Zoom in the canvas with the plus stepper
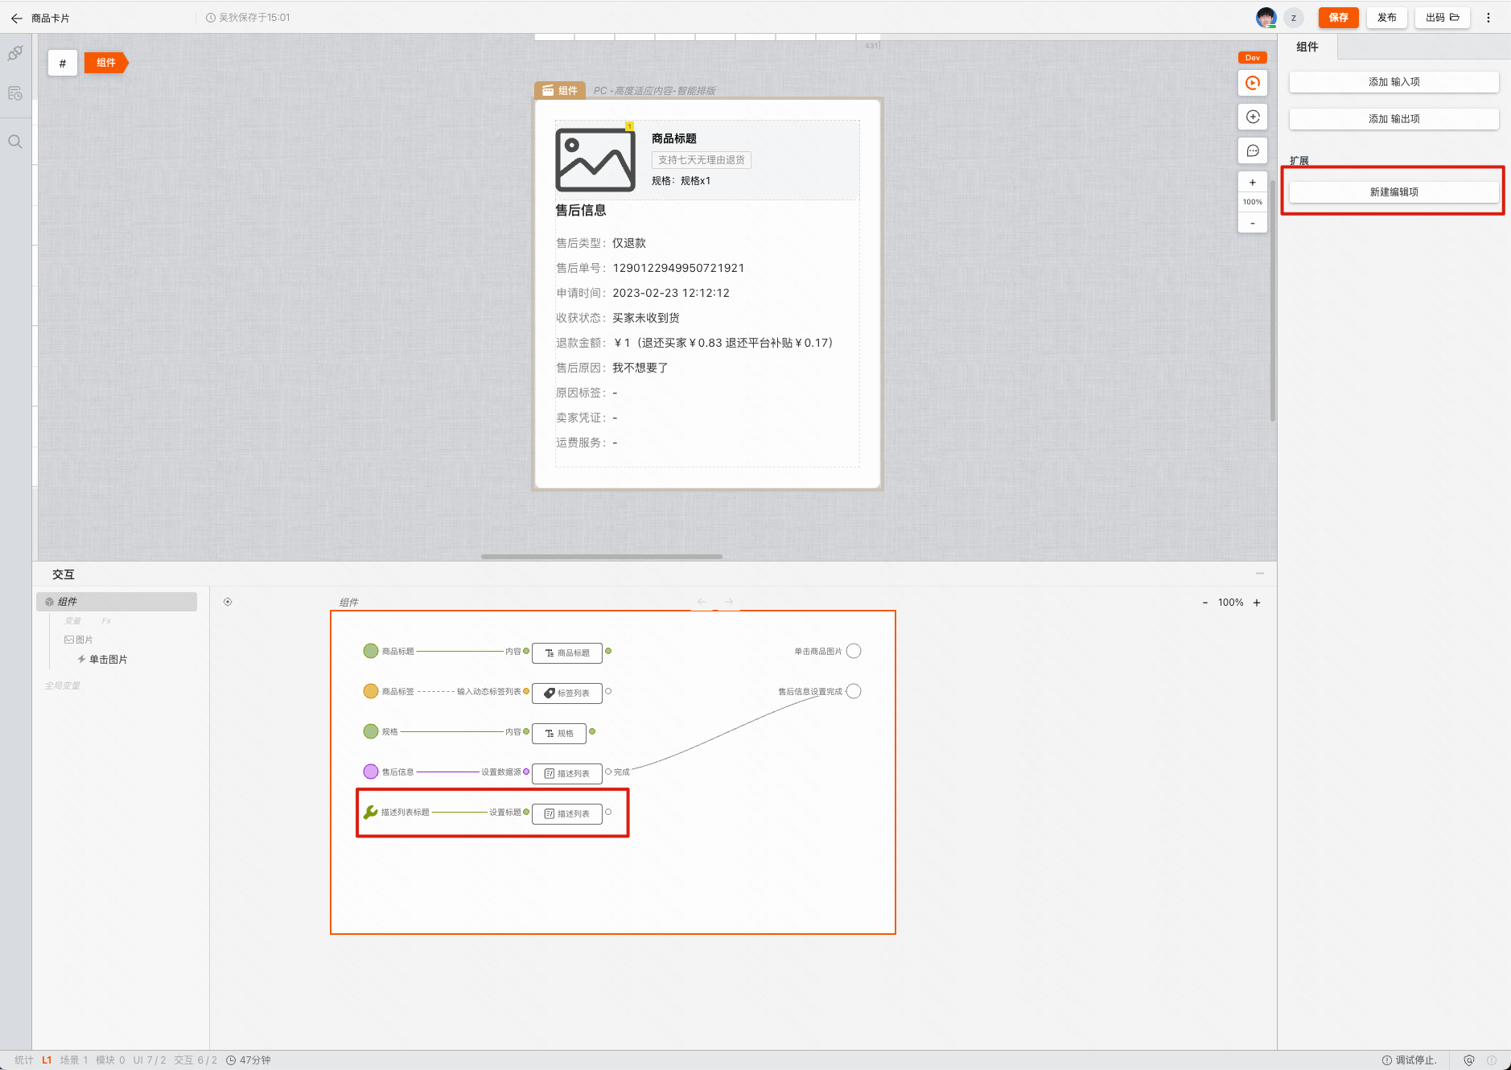The image size is (1511, 1070). (x=1253, y=183)
